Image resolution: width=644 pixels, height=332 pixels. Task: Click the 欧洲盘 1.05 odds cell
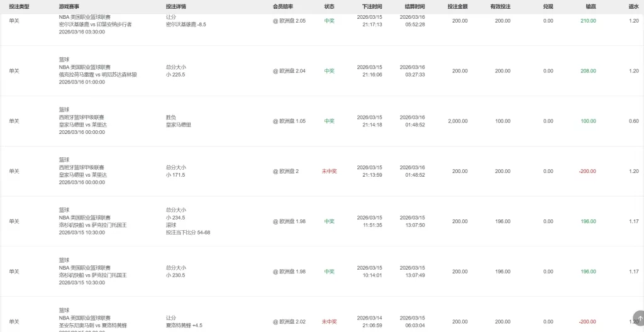pos(289,121)
